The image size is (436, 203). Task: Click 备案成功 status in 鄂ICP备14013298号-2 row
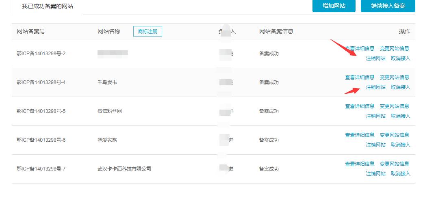(x=269, y=54)
